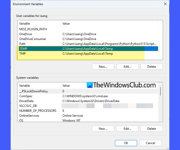This screenshot has width=180, height=150.
Task: Confirm with the OK button
Action: tap(126, 143)
